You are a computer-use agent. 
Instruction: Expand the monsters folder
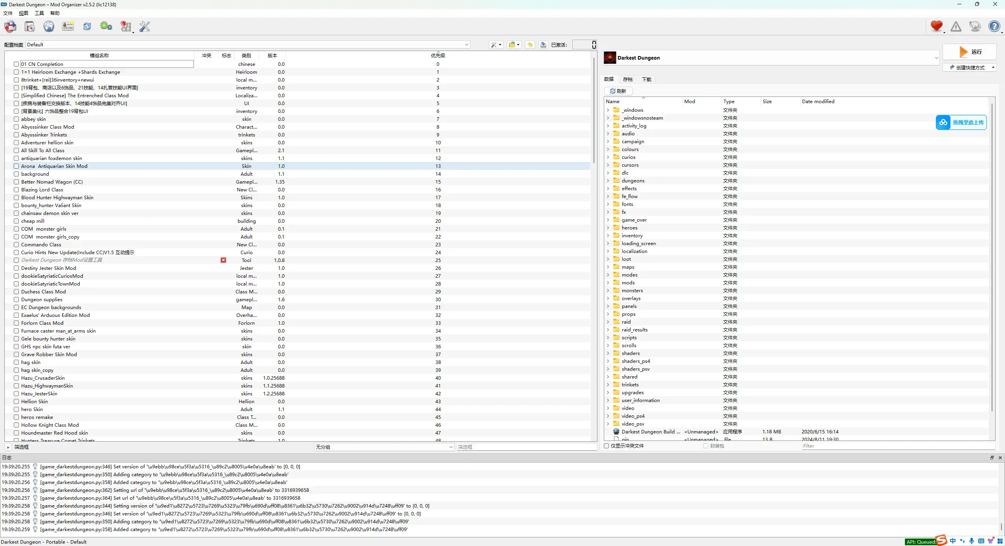click(608, 290)
